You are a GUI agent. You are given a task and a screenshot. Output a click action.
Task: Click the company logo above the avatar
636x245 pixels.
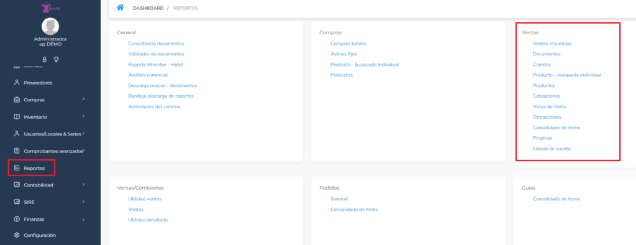coord(50,7)
